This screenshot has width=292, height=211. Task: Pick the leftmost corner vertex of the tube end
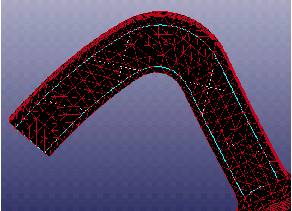(10, 119)
